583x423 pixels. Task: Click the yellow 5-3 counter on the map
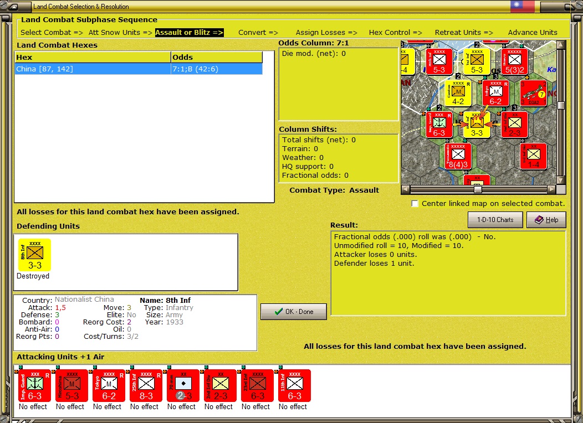point(477,61)
